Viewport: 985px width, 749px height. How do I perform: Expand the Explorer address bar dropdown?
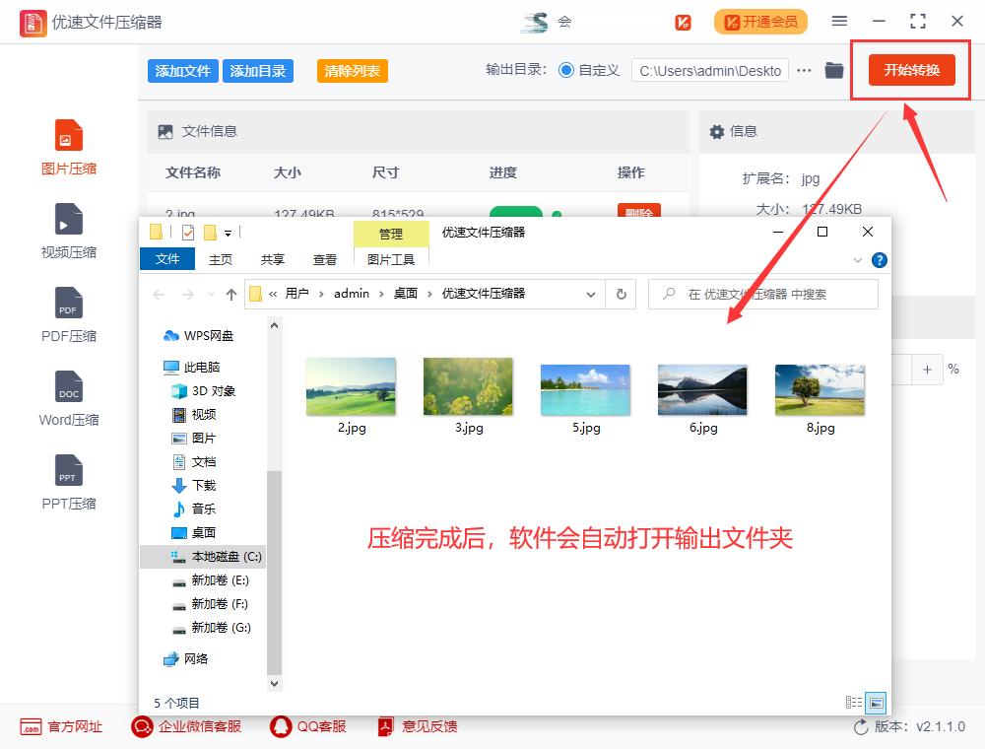591,294
